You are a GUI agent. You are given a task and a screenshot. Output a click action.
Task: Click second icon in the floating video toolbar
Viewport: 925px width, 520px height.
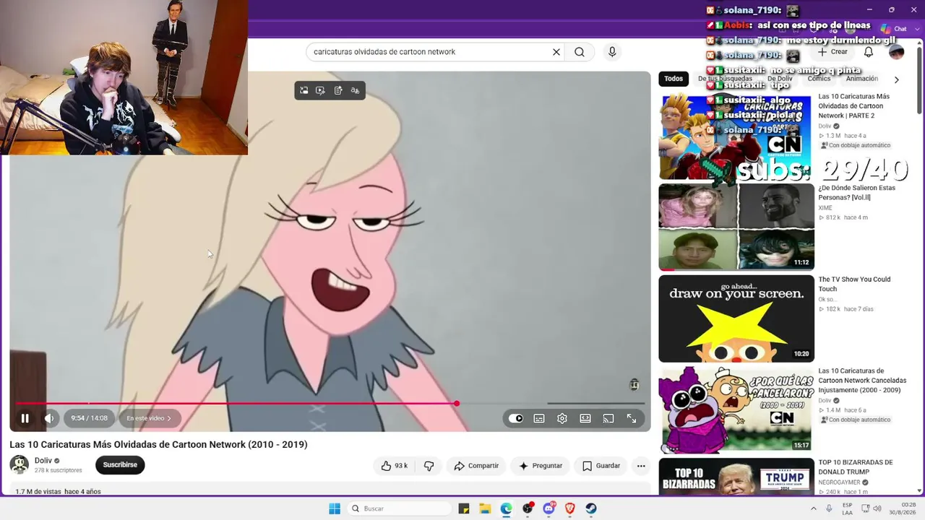click(x=321, y=90)
